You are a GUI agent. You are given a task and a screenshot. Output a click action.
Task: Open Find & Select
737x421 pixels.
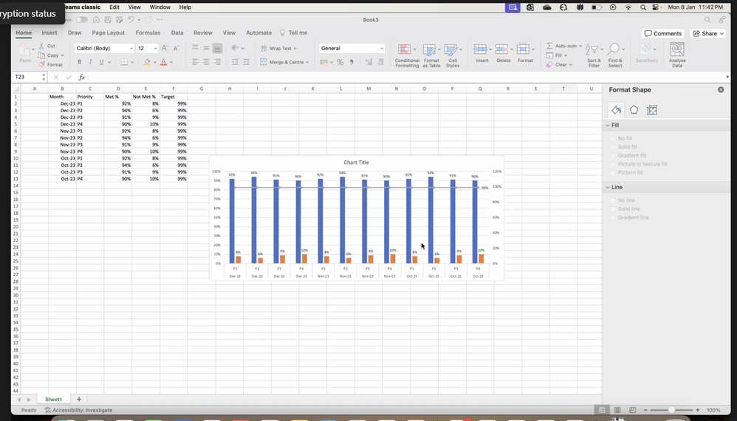pyautogui.click(x=615, y=56)
